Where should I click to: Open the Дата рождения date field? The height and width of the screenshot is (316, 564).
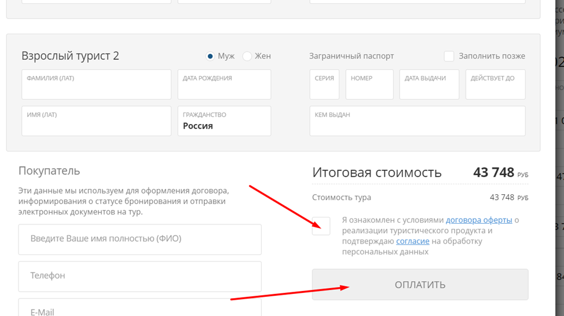click(x=224, y=85)
